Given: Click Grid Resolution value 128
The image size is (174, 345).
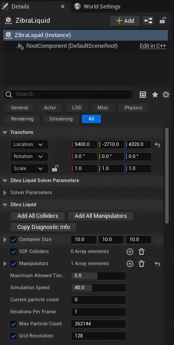Looking at the screenshot, I should 98,336.
